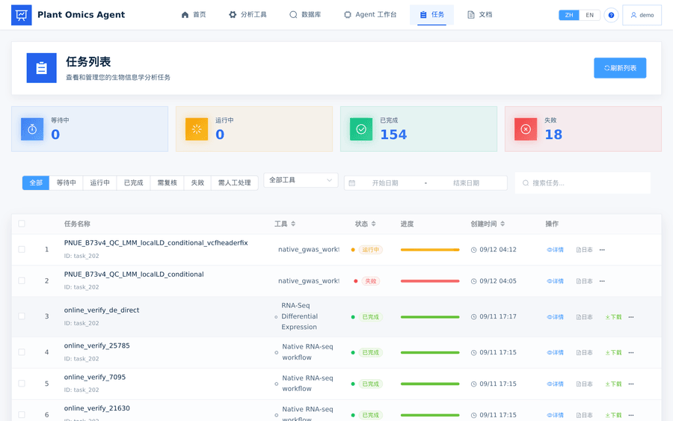
Task: Open 文档 navigation item
Action: click(x=479, y=15)
